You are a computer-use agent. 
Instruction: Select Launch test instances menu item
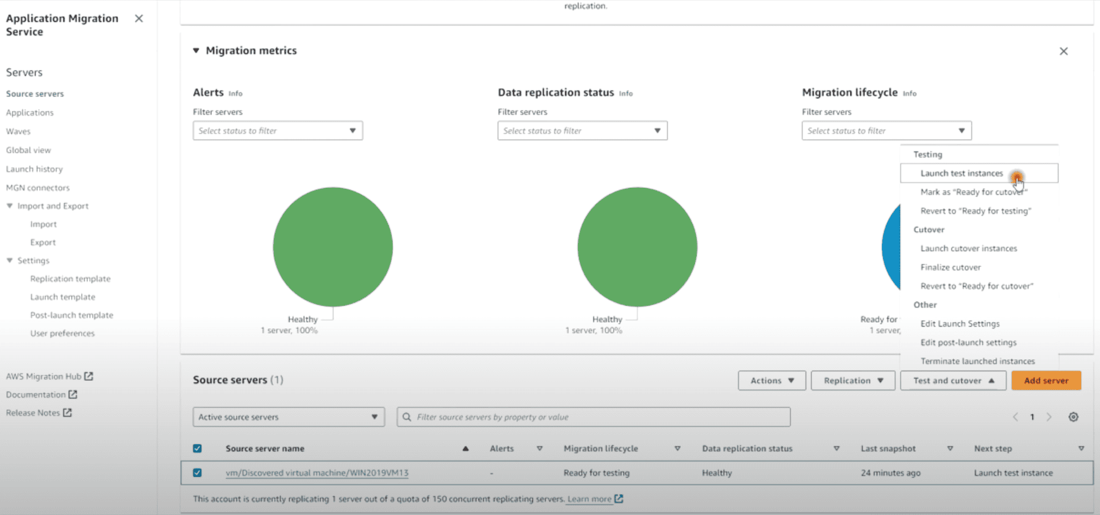coord(979,173)
